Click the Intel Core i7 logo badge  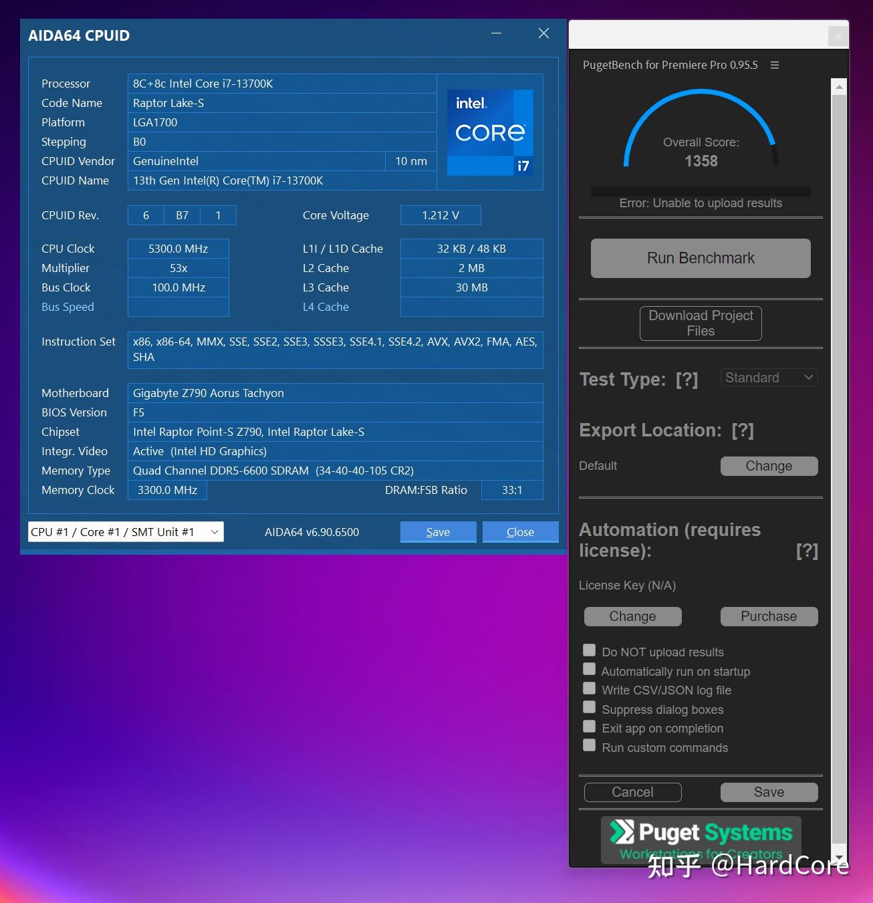pyautogui.click(x=490, y=132)
